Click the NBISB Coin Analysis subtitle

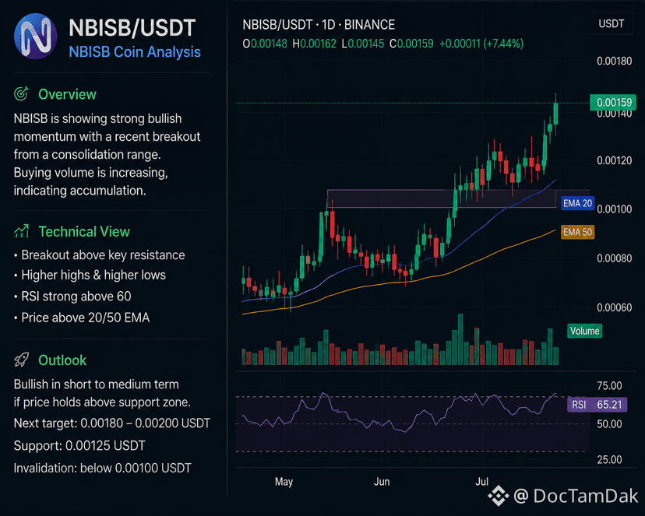pos(135,52)
